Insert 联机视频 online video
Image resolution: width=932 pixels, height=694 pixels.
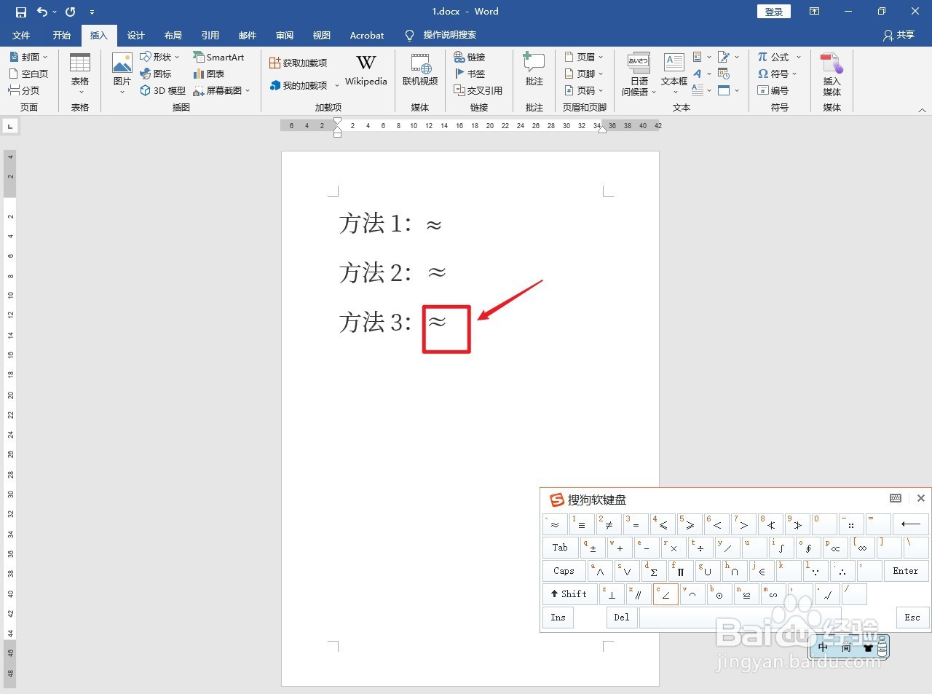tap(420, 71)
